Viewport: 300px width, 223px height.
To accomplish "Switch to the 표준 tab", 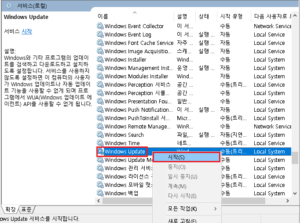I will pyautogui.click(x=26, y=209).
